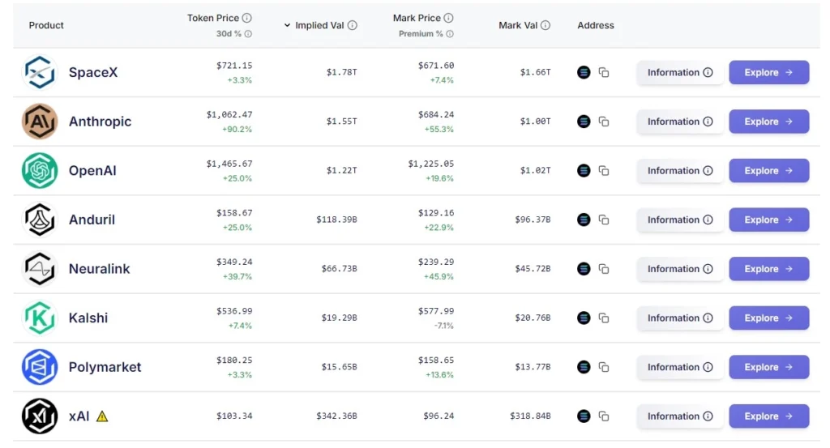
Task: Click the Address column header
Action: (596, 25)
